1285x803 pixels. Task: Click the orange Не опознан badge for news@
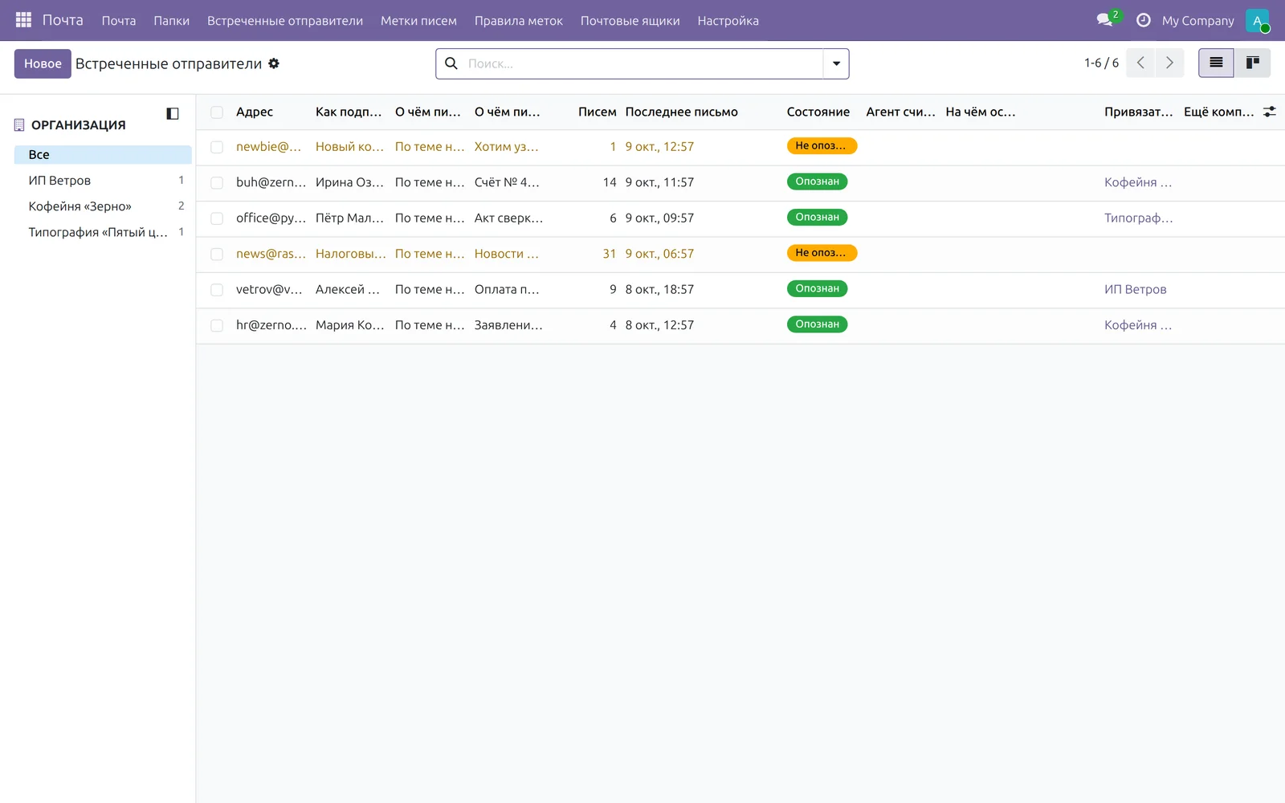[822, 253]
